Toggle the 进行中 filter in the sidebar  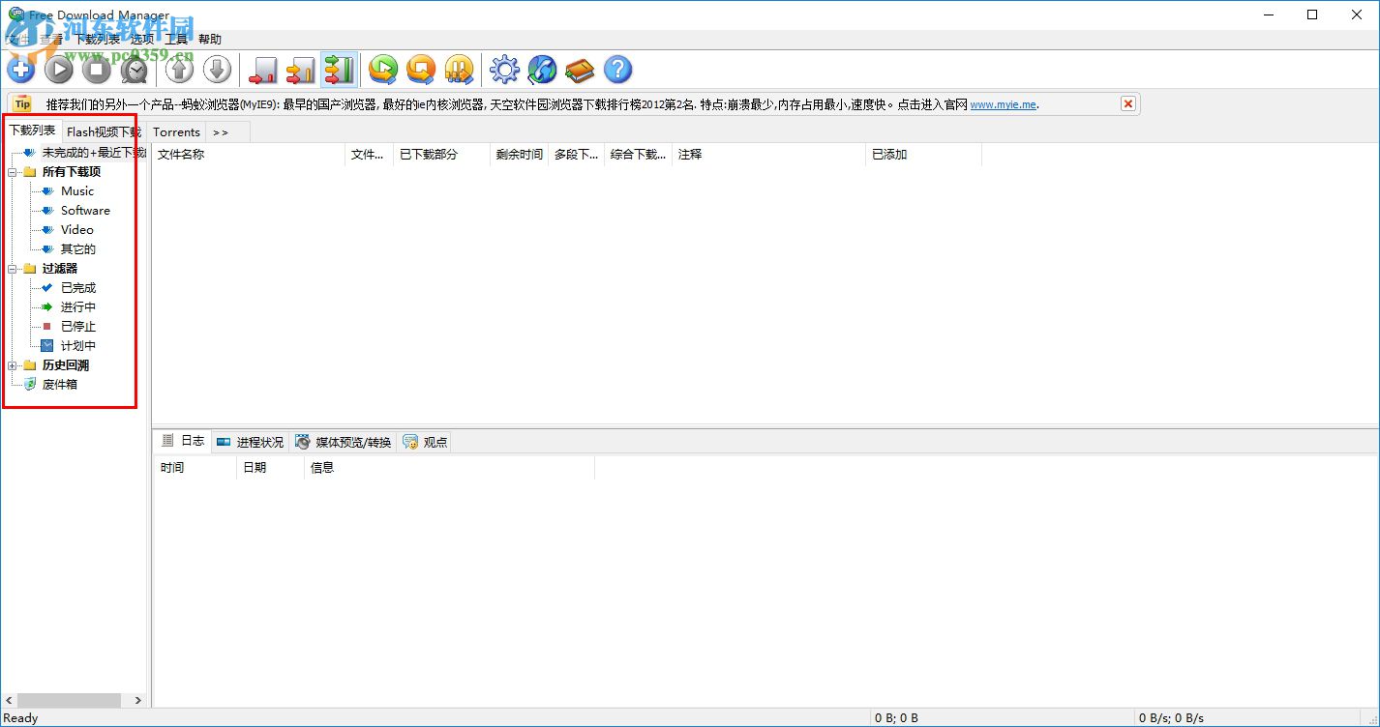pyautogui.click(x=80, y=306)
